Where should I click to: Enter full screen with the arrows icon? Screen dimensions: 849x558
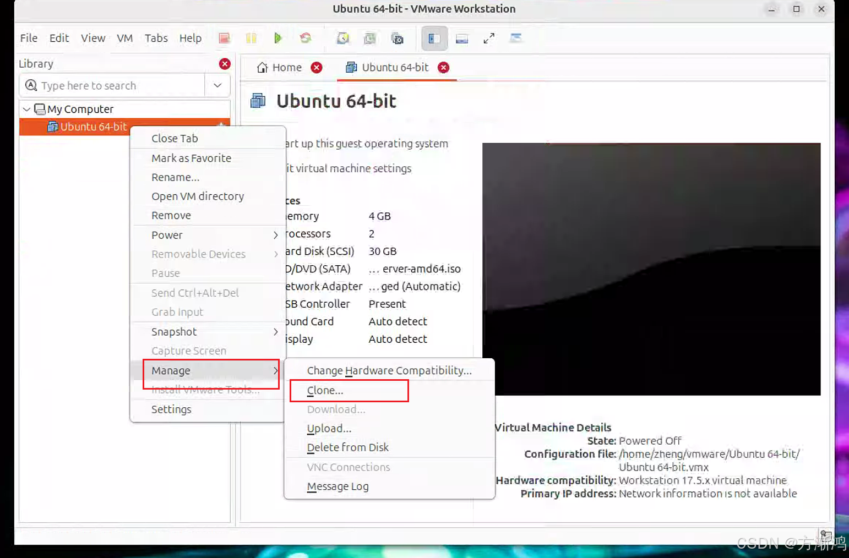coord(489,38)
